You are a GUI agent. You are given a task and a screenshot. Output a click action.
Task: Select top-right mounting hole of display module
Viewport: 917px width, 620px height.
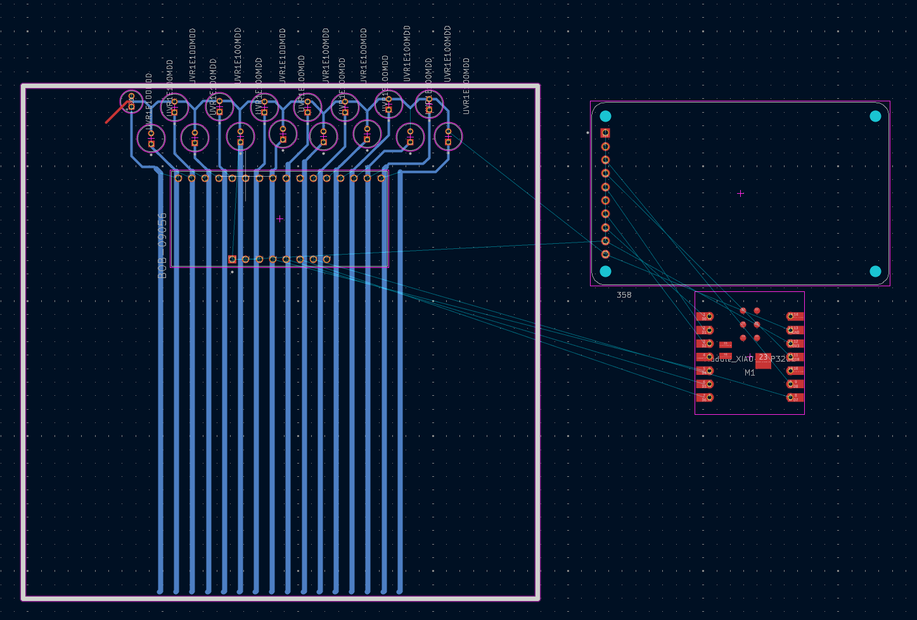tap(875, 116)
